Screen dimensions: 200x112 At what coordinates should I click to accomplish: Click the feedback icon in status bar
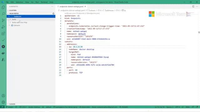coord(193,107)
